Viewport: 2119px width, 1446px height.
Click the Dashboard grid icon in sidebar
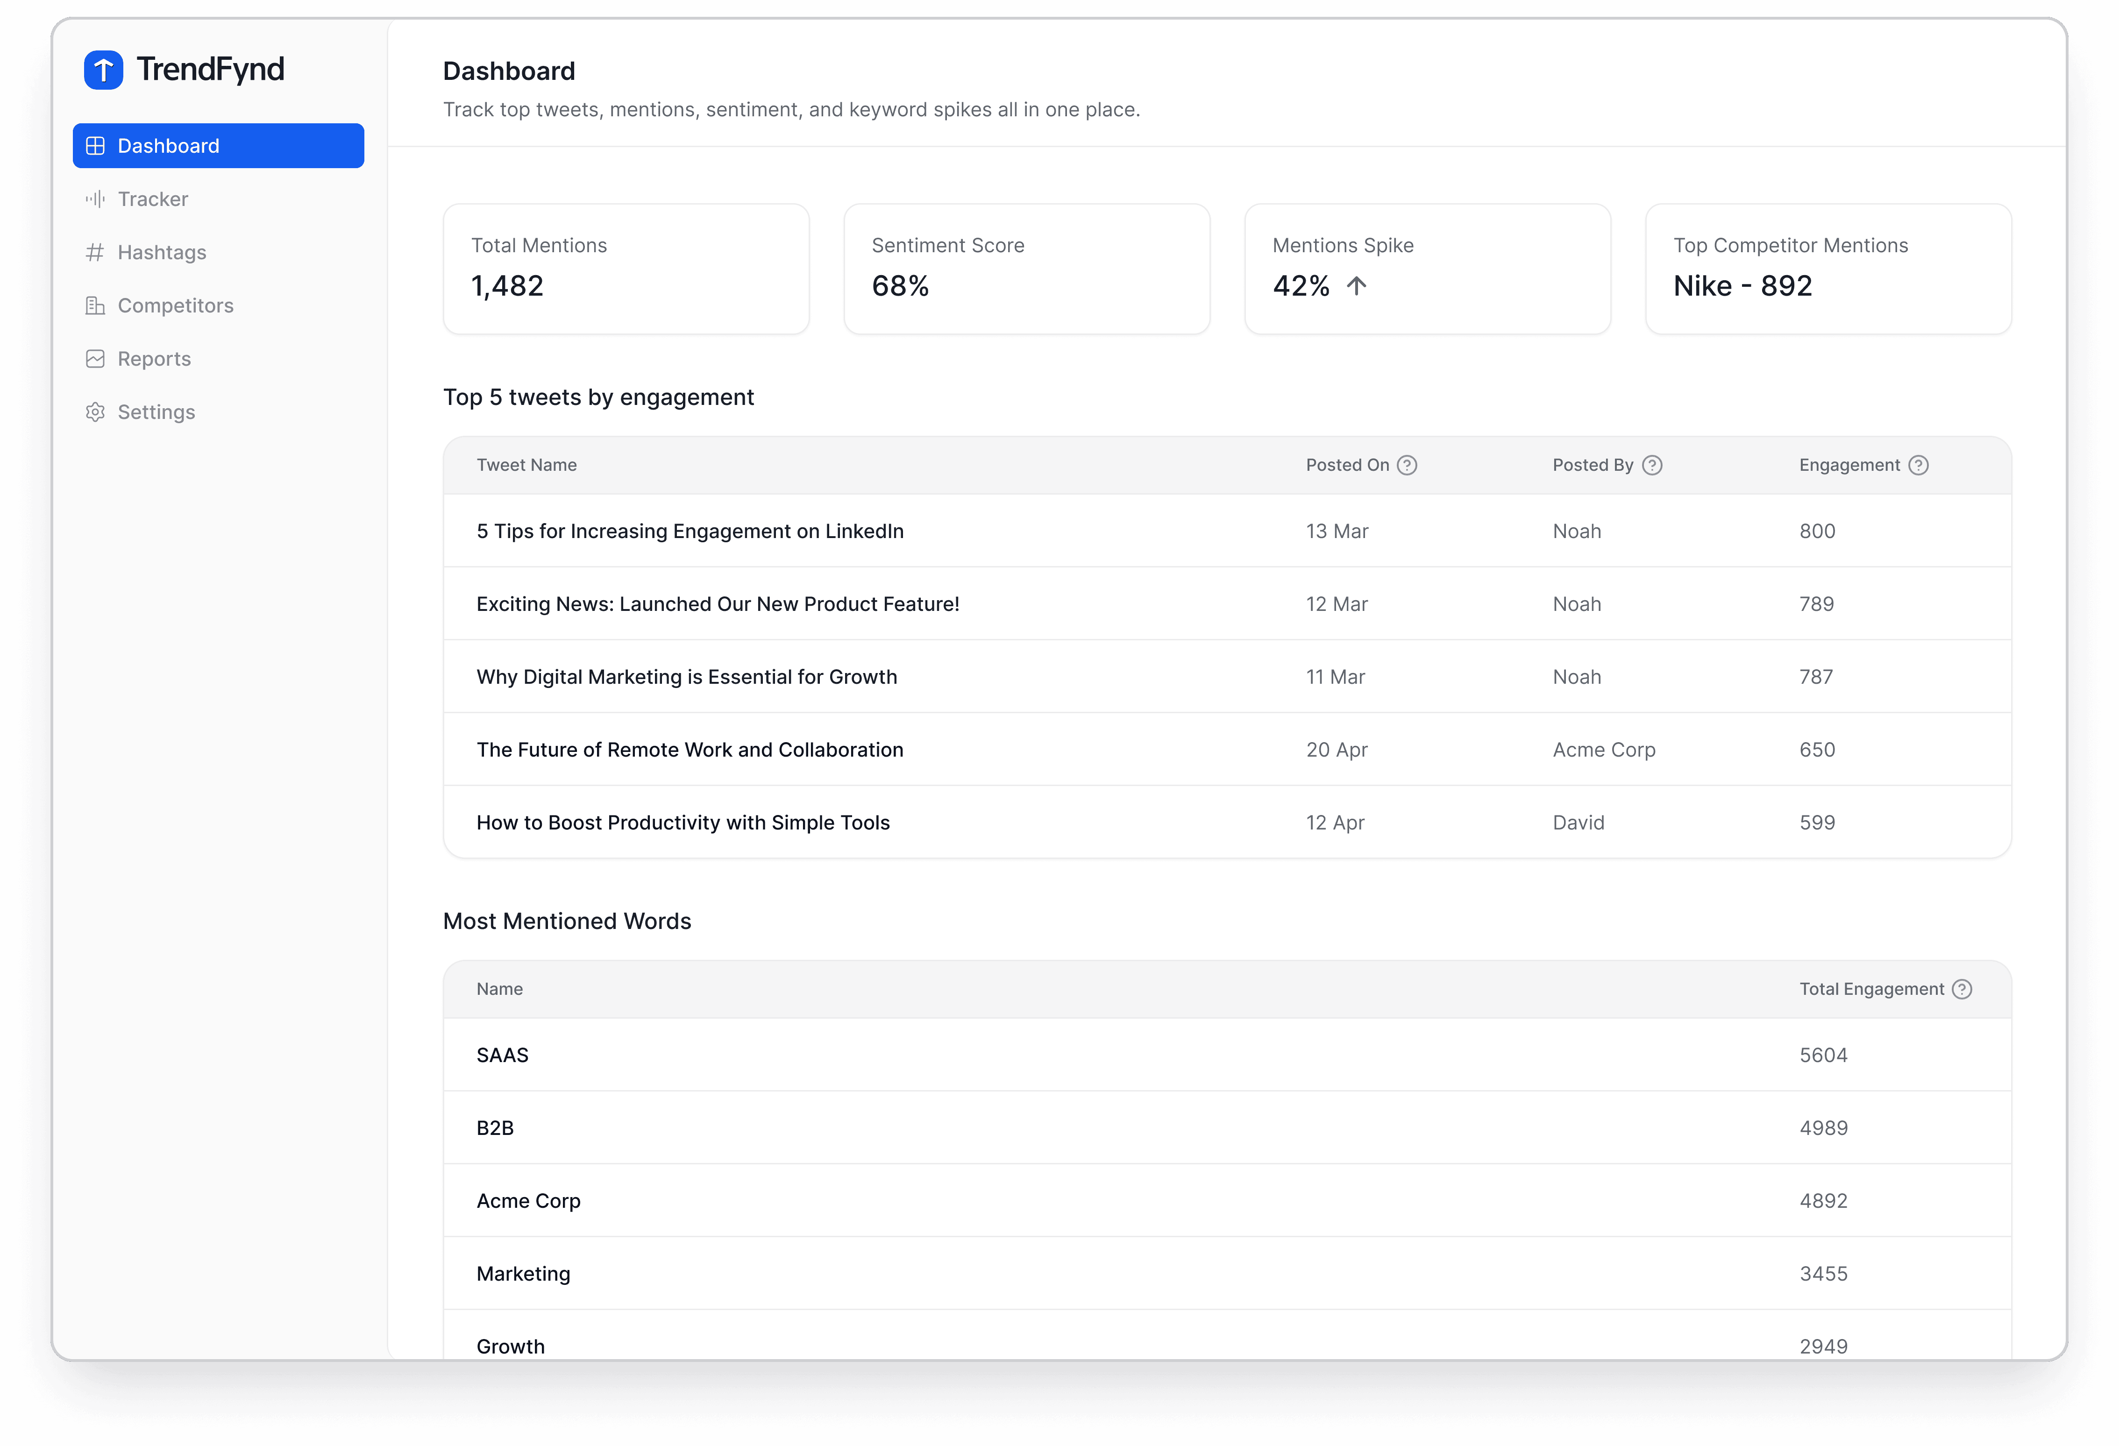click(95, 146)
